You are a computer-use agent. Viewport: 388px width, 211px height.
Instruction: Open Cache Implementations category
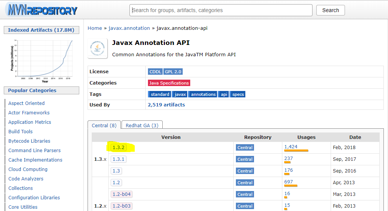[x=35, y=160]
